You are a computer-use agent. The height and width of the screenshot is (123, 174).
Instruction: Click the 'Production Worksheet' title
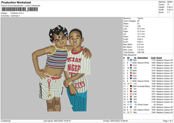[16, 2]
